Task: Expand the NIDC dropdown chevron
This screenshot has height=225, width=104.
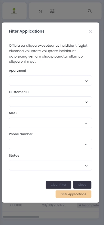Action: [x=86, y=123]
